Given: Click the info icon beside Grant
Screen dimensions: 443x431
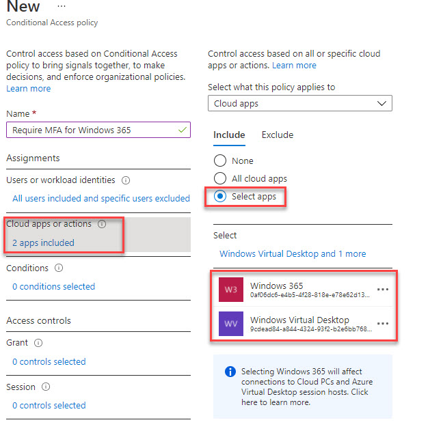Looking at the screenshot, I should 38,343.
